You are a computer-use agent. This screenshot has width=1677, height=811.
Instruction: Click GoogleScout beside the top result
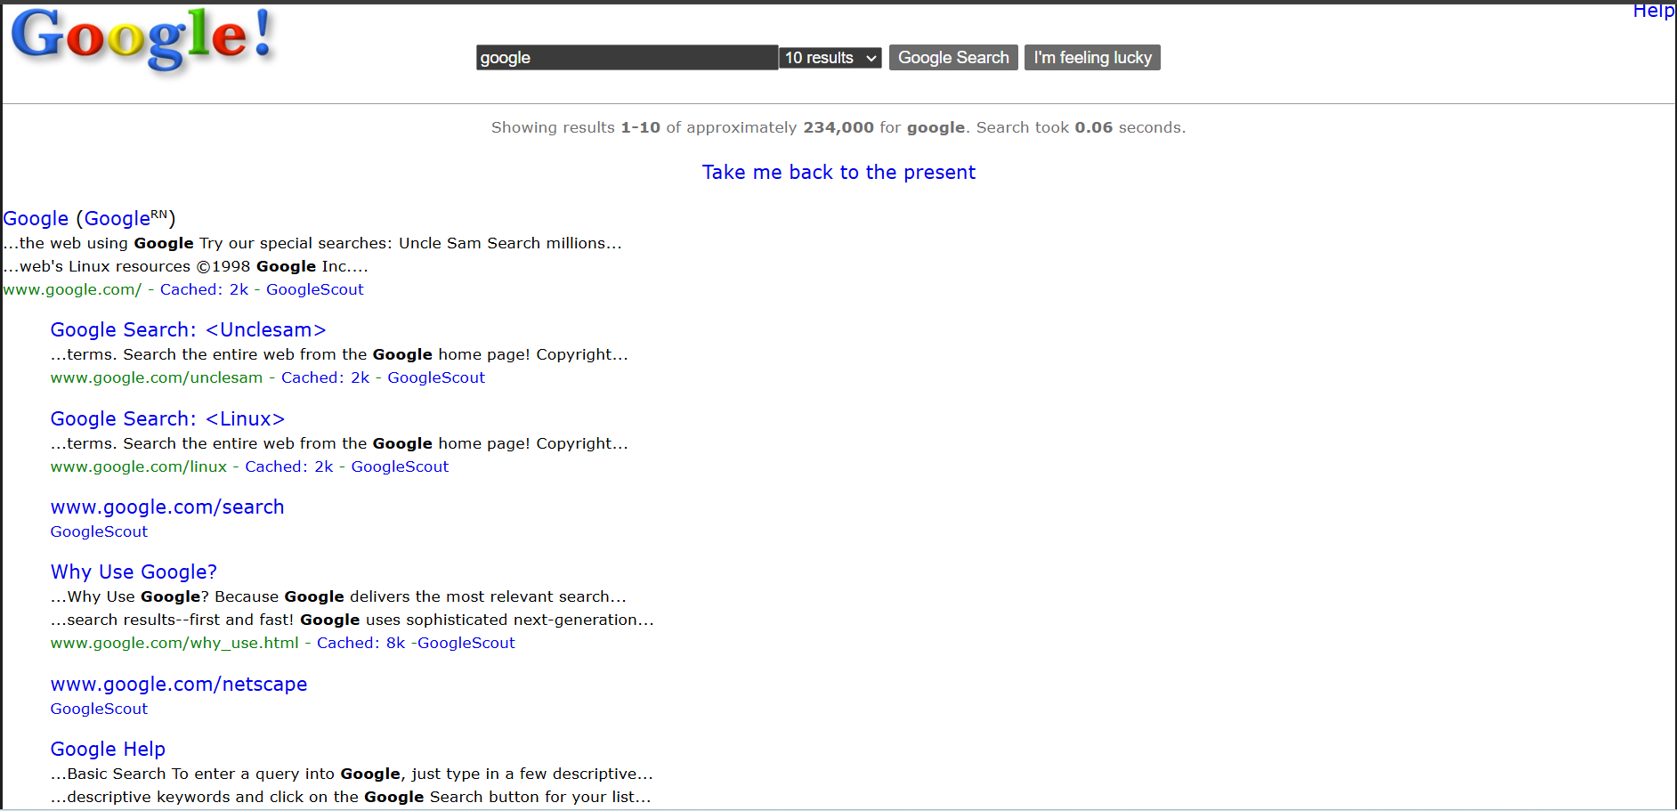314,289
